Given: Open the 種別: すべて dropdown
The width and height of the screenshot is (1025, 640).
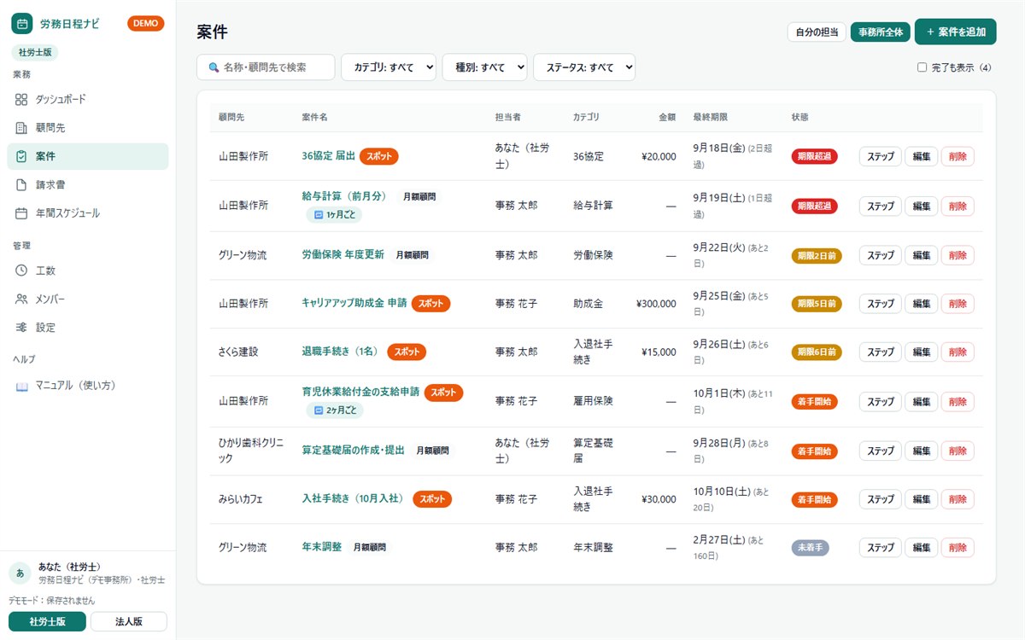Looking at the screenshot, I should click(x=484, y=67).
